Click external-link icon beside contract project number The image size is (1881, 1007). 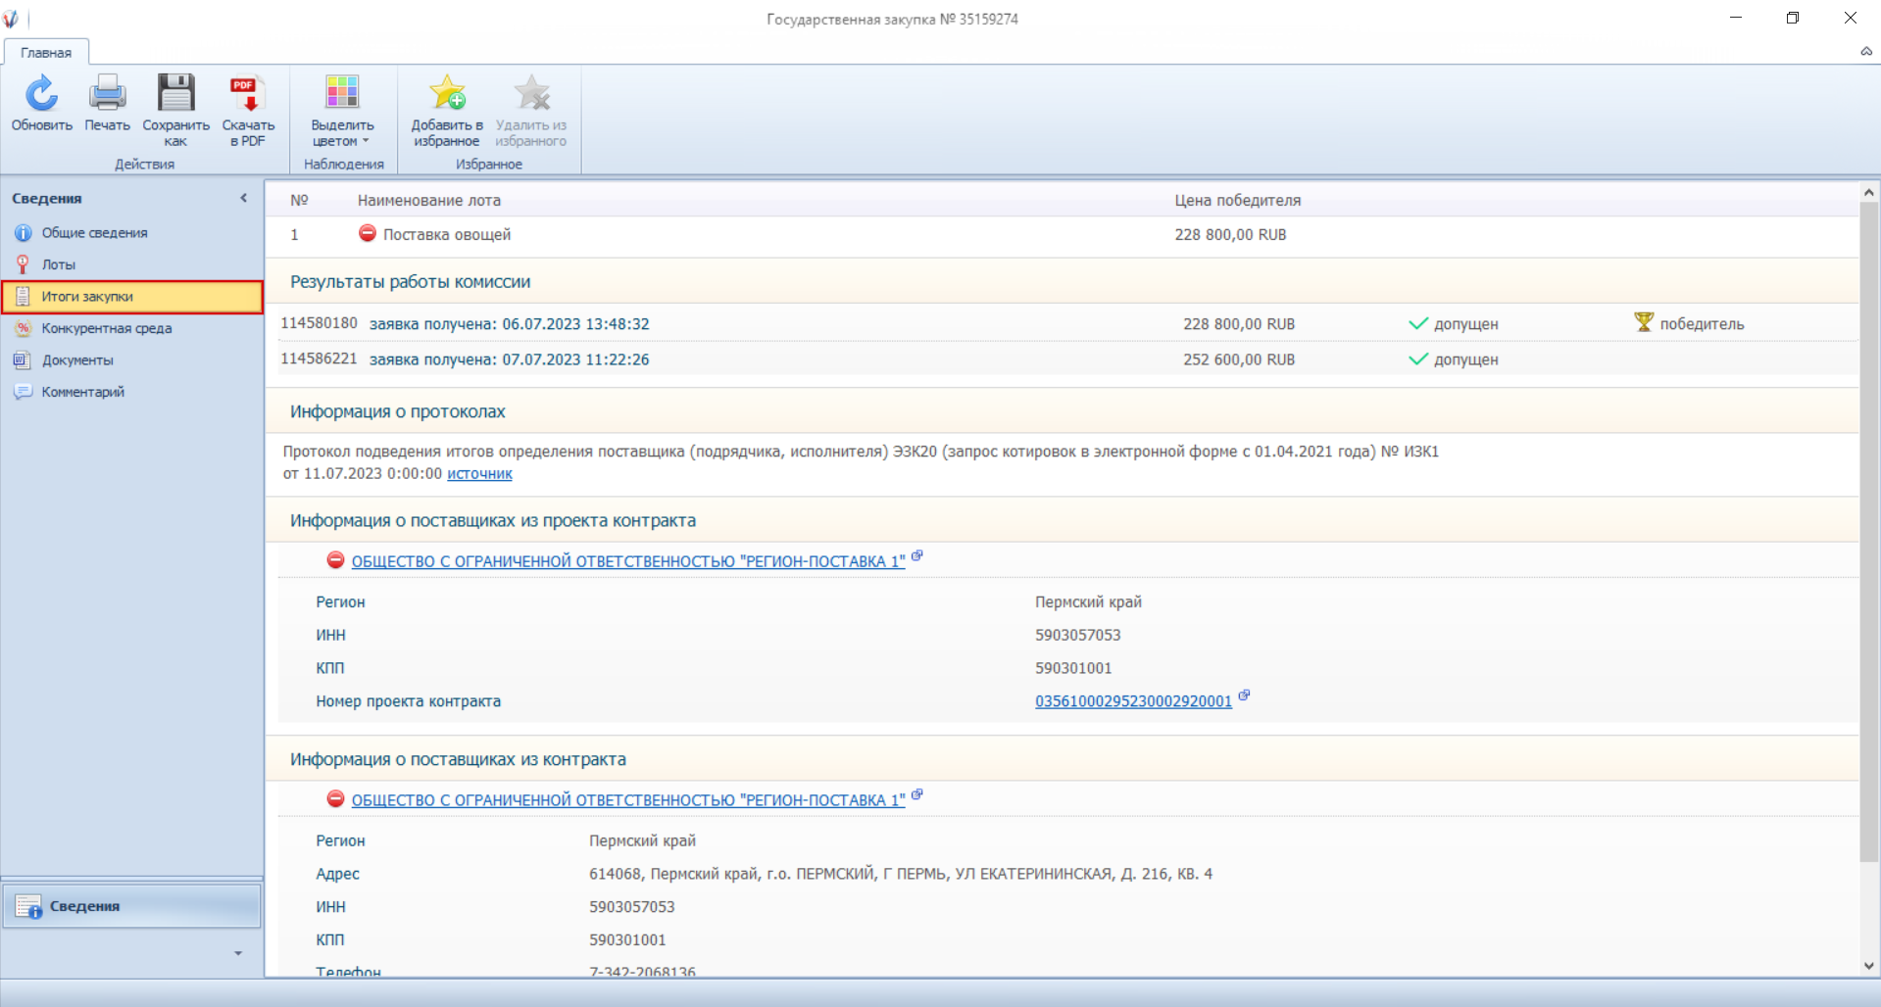1244,695
